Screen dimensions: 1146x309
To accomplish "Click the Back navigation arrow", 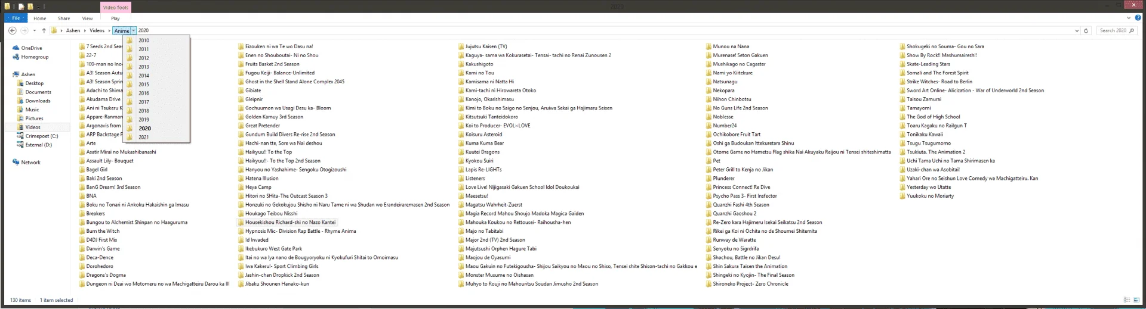I will [13, 30].
